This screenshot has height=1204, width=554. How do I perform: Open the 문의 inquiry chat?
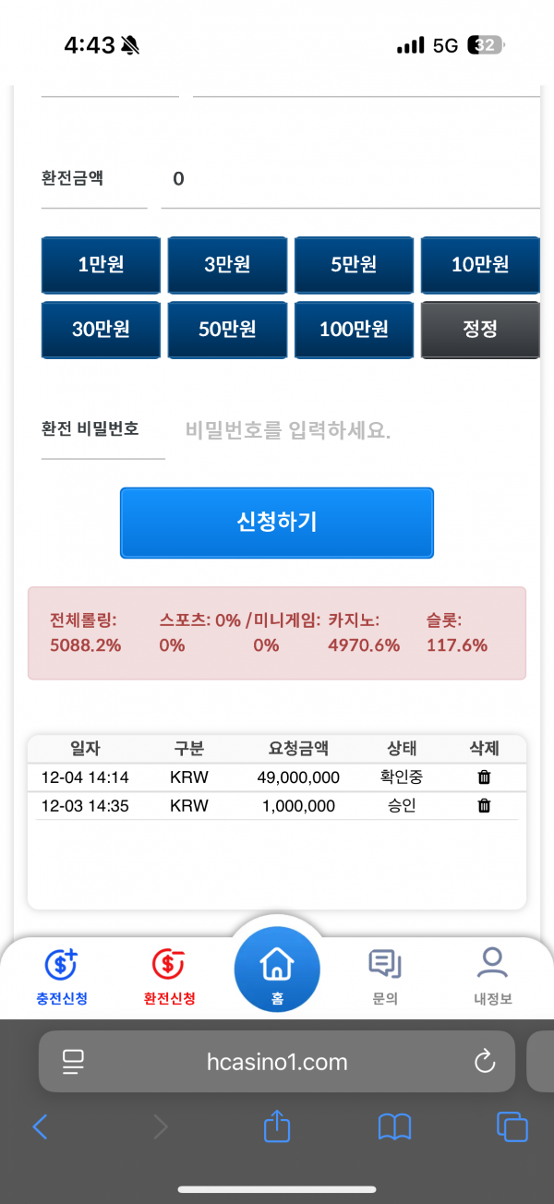pyautogui.click(x=384, y=976)
